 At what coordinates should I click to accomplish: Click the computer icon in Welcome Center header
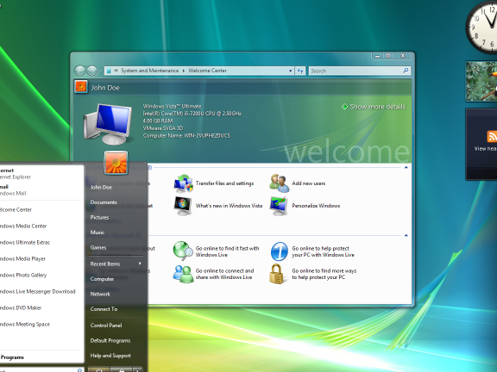[x=108, y=124]
